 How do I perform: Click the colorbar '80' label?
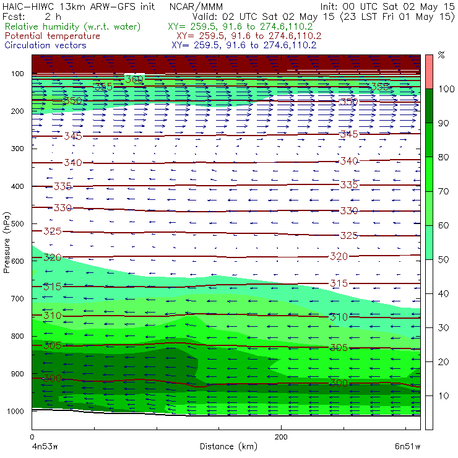tap(443, 157)
